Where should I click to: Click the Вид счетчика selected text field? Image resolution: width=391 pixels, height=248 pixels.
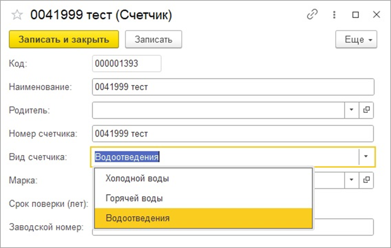click(224, 157)
